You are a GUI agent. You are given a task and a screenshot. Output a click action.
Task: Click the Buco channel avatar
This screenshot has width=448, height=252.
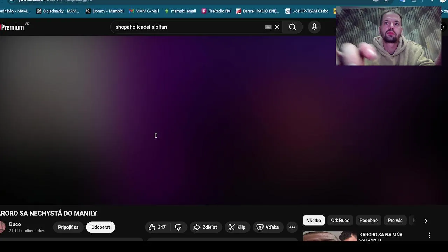(2, 227)
